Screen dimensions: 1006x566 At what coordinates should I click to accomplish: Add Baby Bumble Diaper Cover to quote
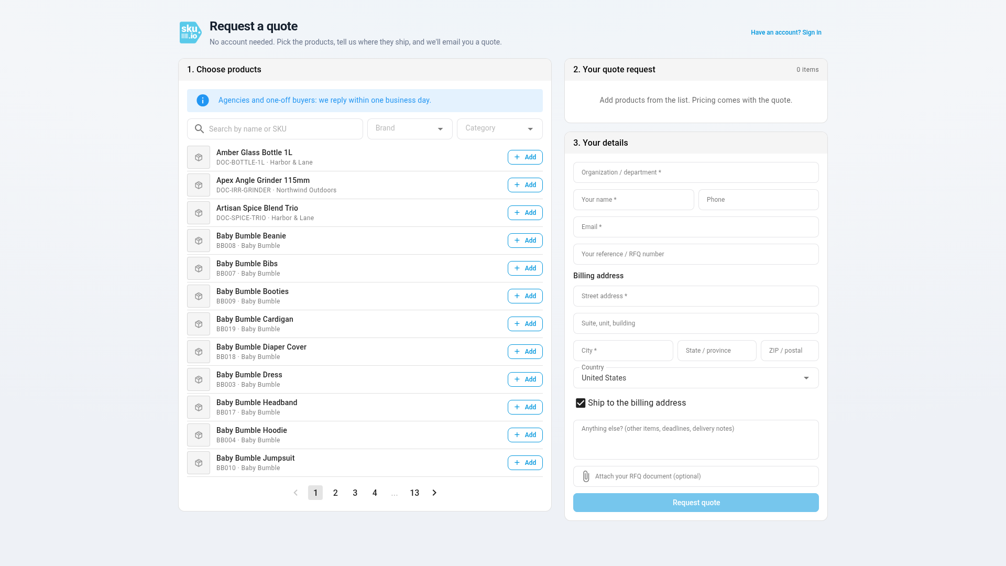pos(525,352)
